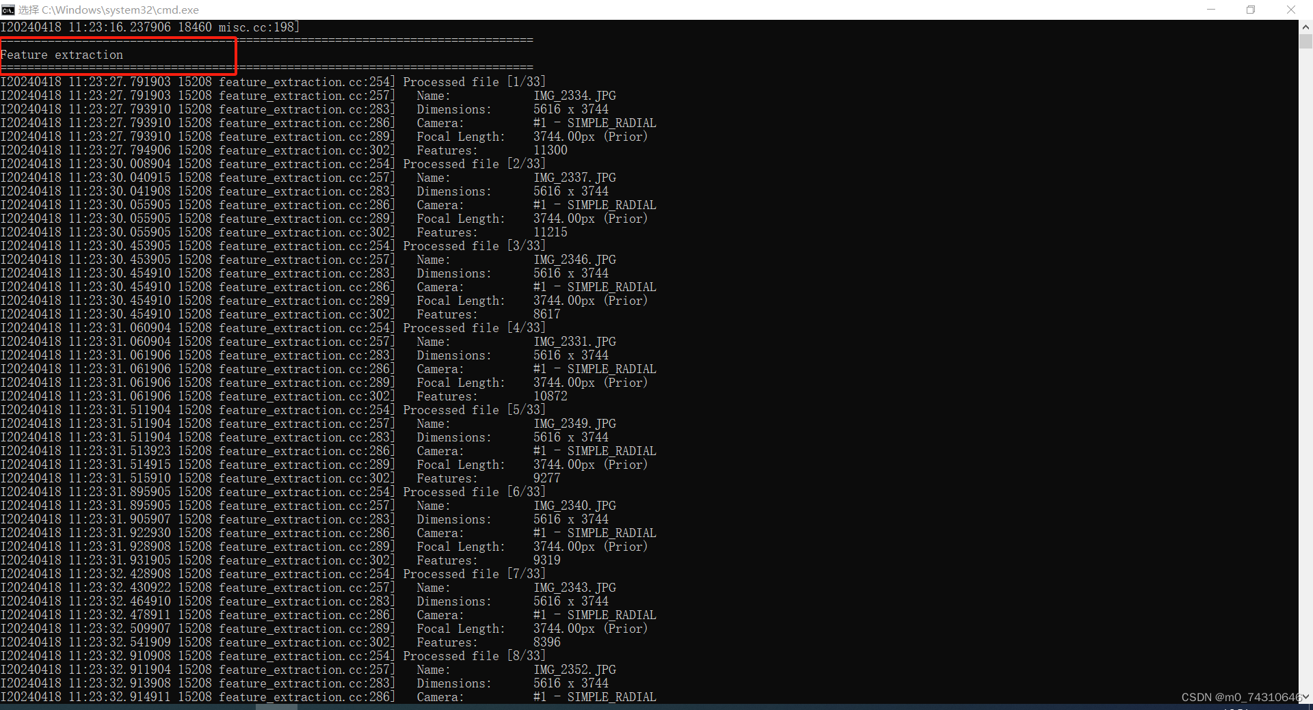Click the CSDN @m0_74310646 watermark link
The height and width of the screenshot is (710, 1313).
pos(1241,697)
